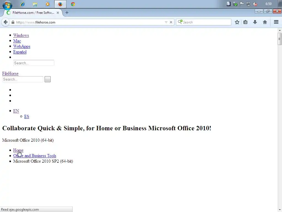The image size is (282, 212).
Task: Open the Windows Start orb
Action: coord(7,4)
